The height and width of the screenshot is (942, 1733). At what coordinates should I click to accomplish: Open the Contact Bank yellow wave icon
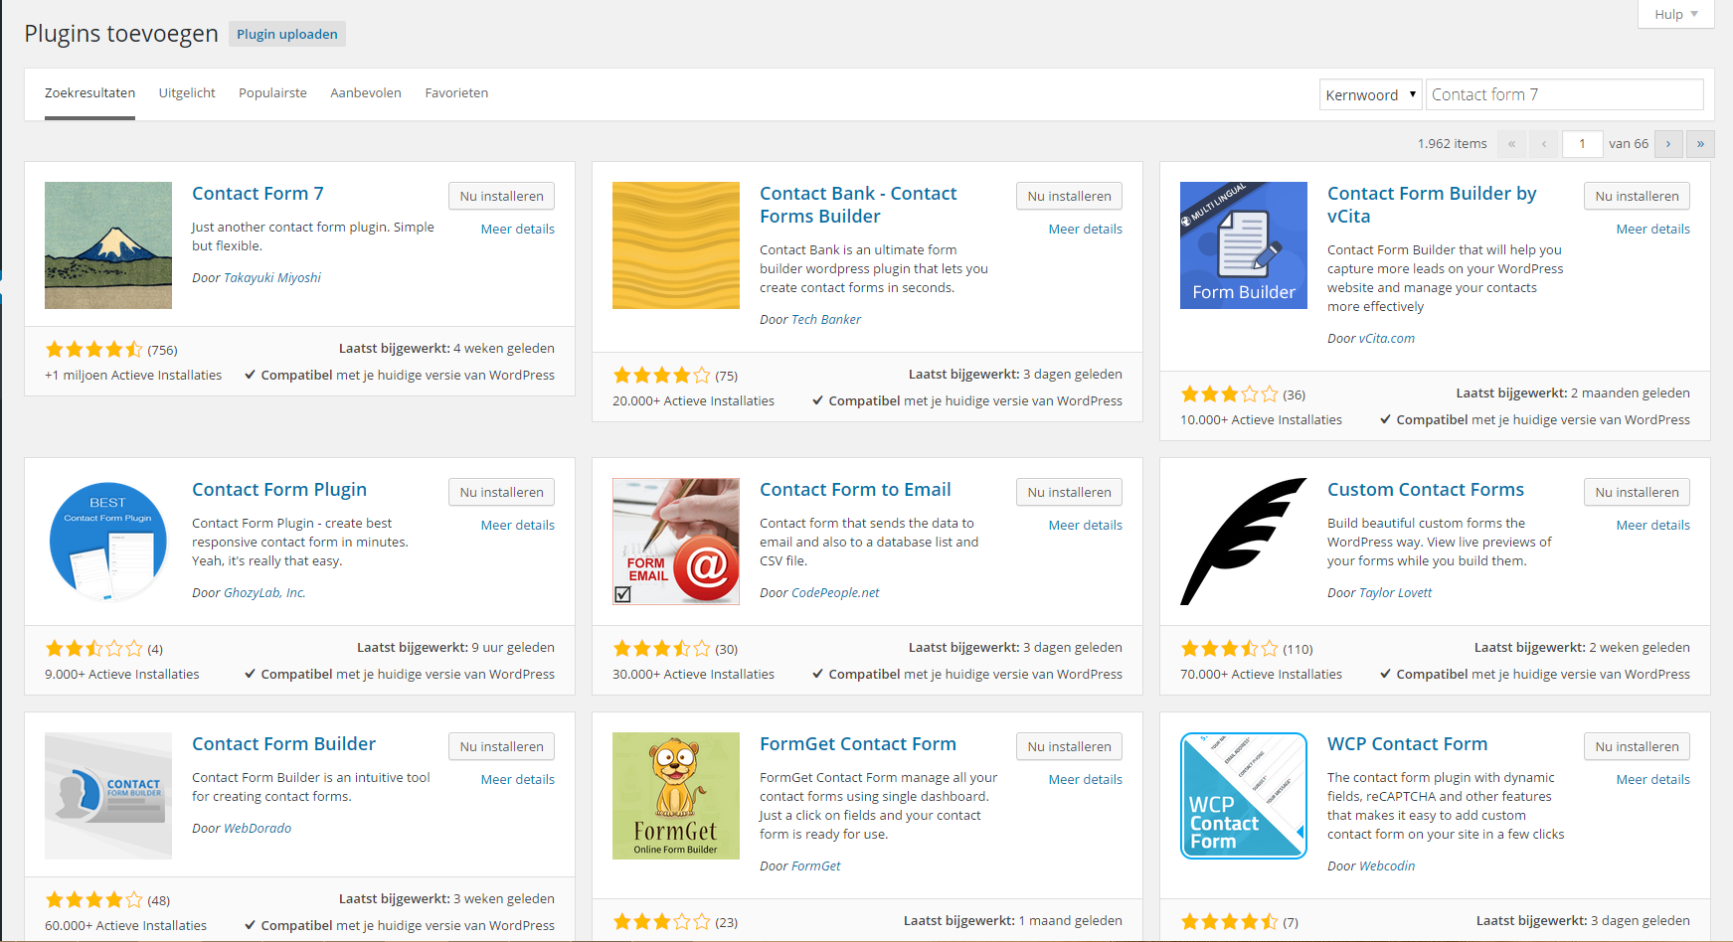click(x=675, y=244)
